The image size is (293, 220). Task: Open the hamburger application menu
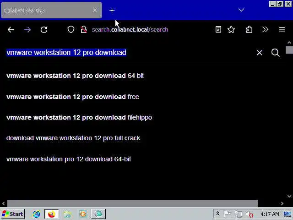(282, 29)
